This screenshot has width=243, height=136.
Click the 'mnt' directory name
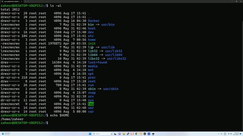[91, 70]
